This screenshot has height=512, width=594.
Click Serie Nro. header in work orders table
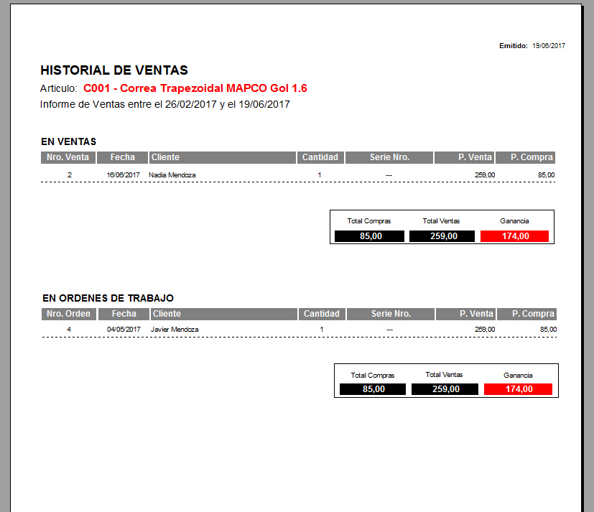391,314
